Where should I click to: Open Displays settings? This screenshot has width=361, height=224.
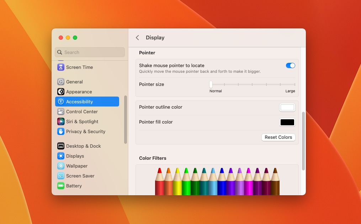(x=75, y=156)
